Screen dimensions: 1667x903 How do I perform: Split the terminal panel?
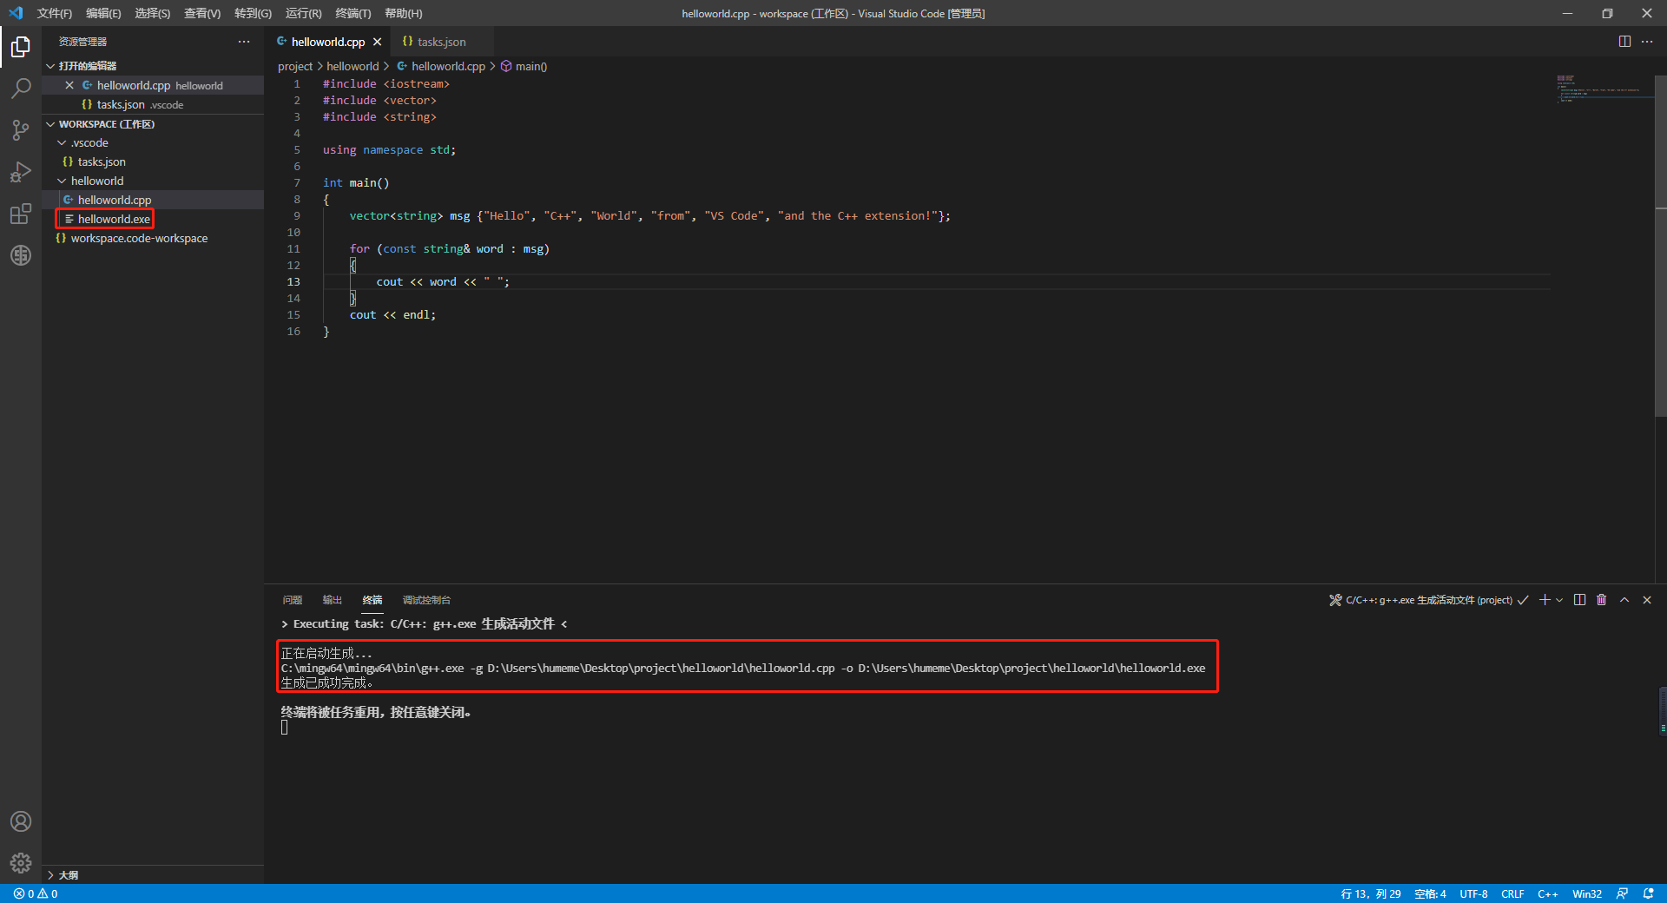point(1579,600)
